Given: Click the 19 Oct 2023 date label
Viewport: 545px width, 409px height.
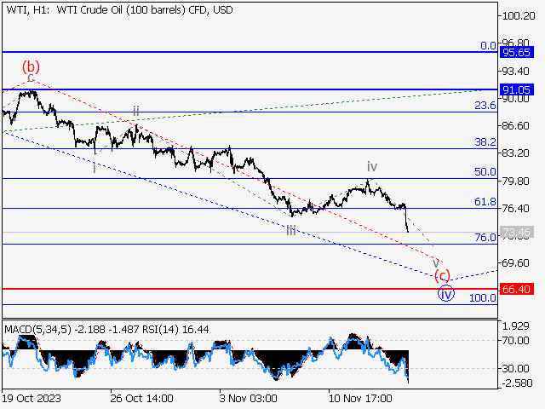Looking at the screenshot, I should click(x=32, y=398).
